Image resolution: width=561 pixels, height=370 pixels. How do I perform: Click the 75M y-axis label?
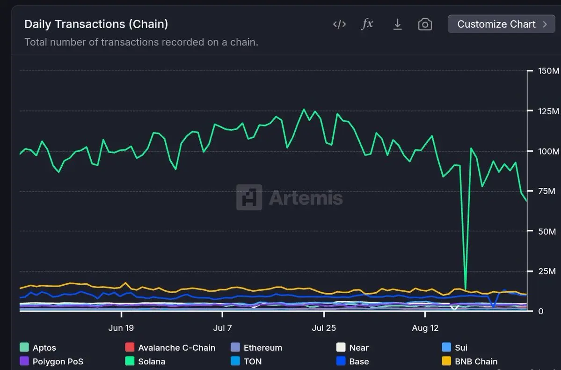(547, 191)
